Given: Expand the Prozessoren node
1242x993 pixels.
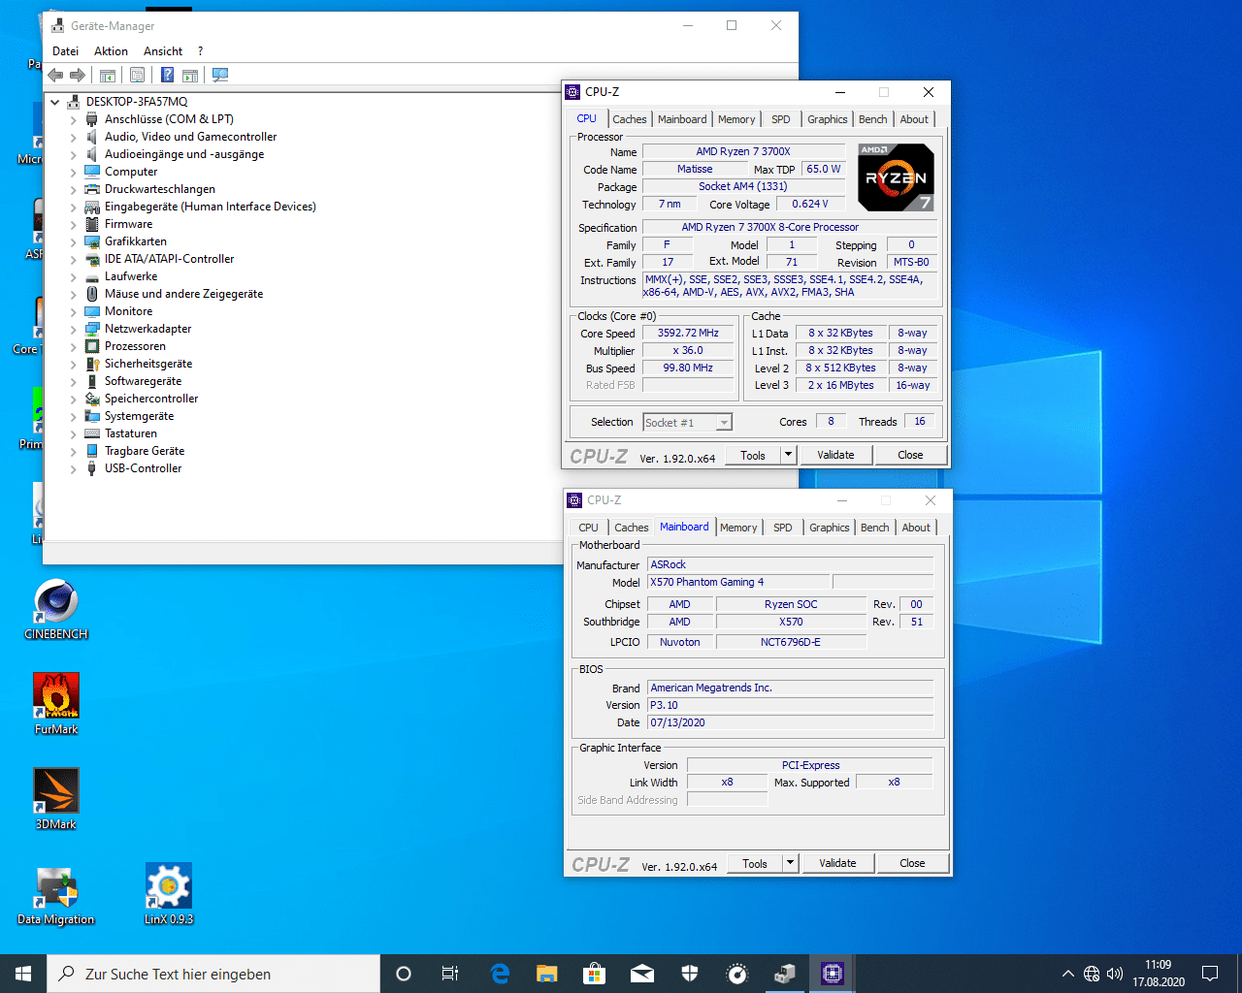Looking at the screenshot, I should [73, 346].
